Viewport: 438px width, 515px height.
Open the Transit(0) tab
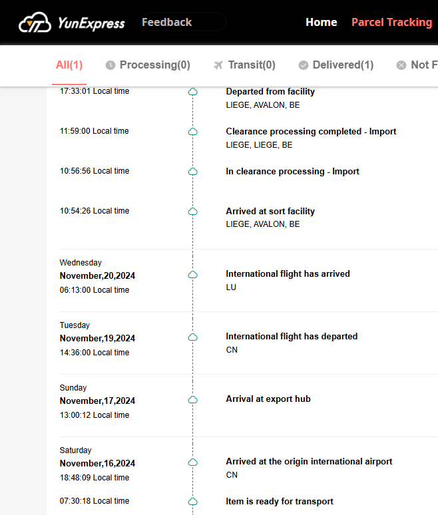coord(251,65)
